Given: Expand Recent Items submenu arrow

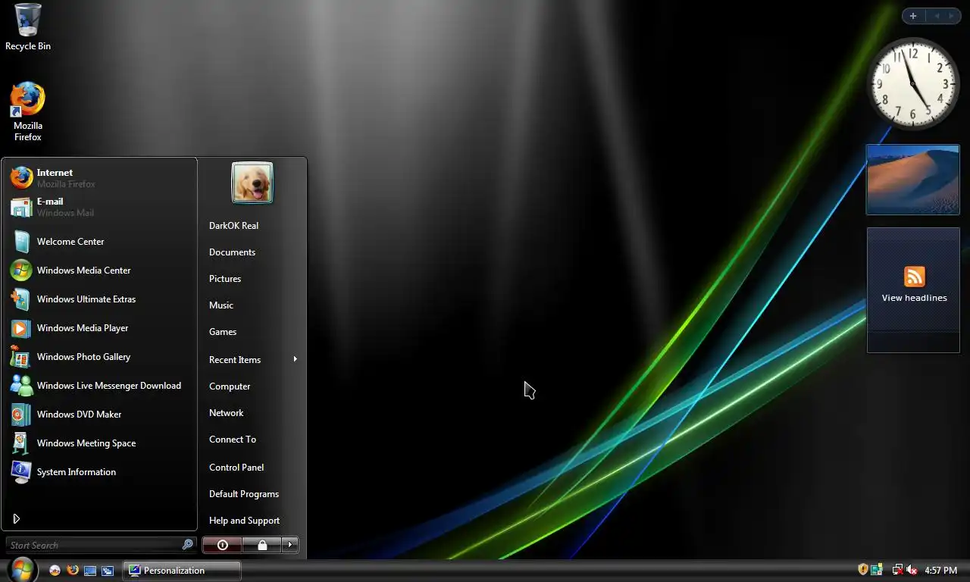Looking at the screenshot, I should (x=296, y=359).
